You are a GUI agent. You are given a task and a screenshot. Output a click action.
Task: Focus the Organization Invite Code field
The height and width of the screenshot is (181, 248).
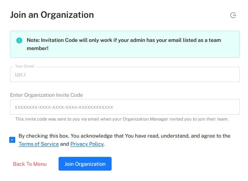pyautogui.click(x=125, y=107)
